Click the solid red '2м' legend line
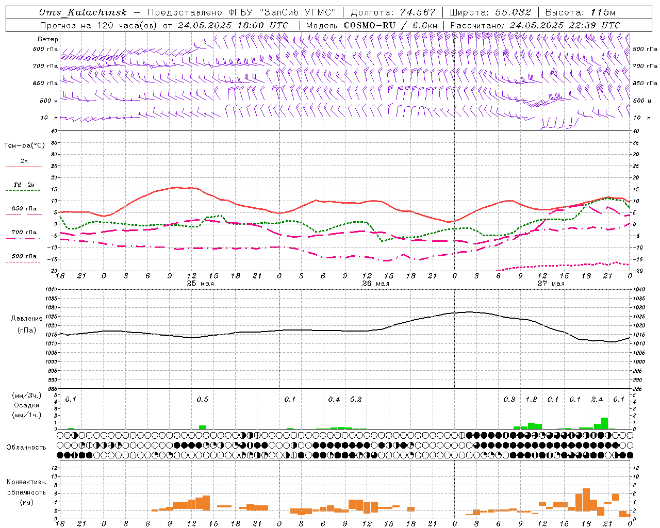660x528 pixels. (x=24, y=167)
